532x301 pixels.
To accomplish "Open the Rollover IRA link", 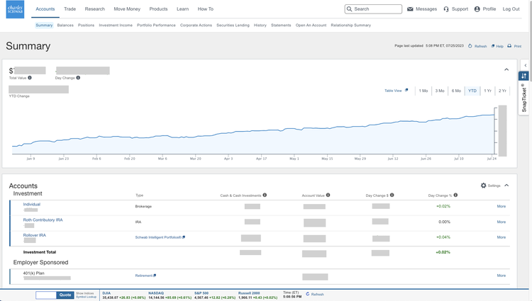I will 34,235.
